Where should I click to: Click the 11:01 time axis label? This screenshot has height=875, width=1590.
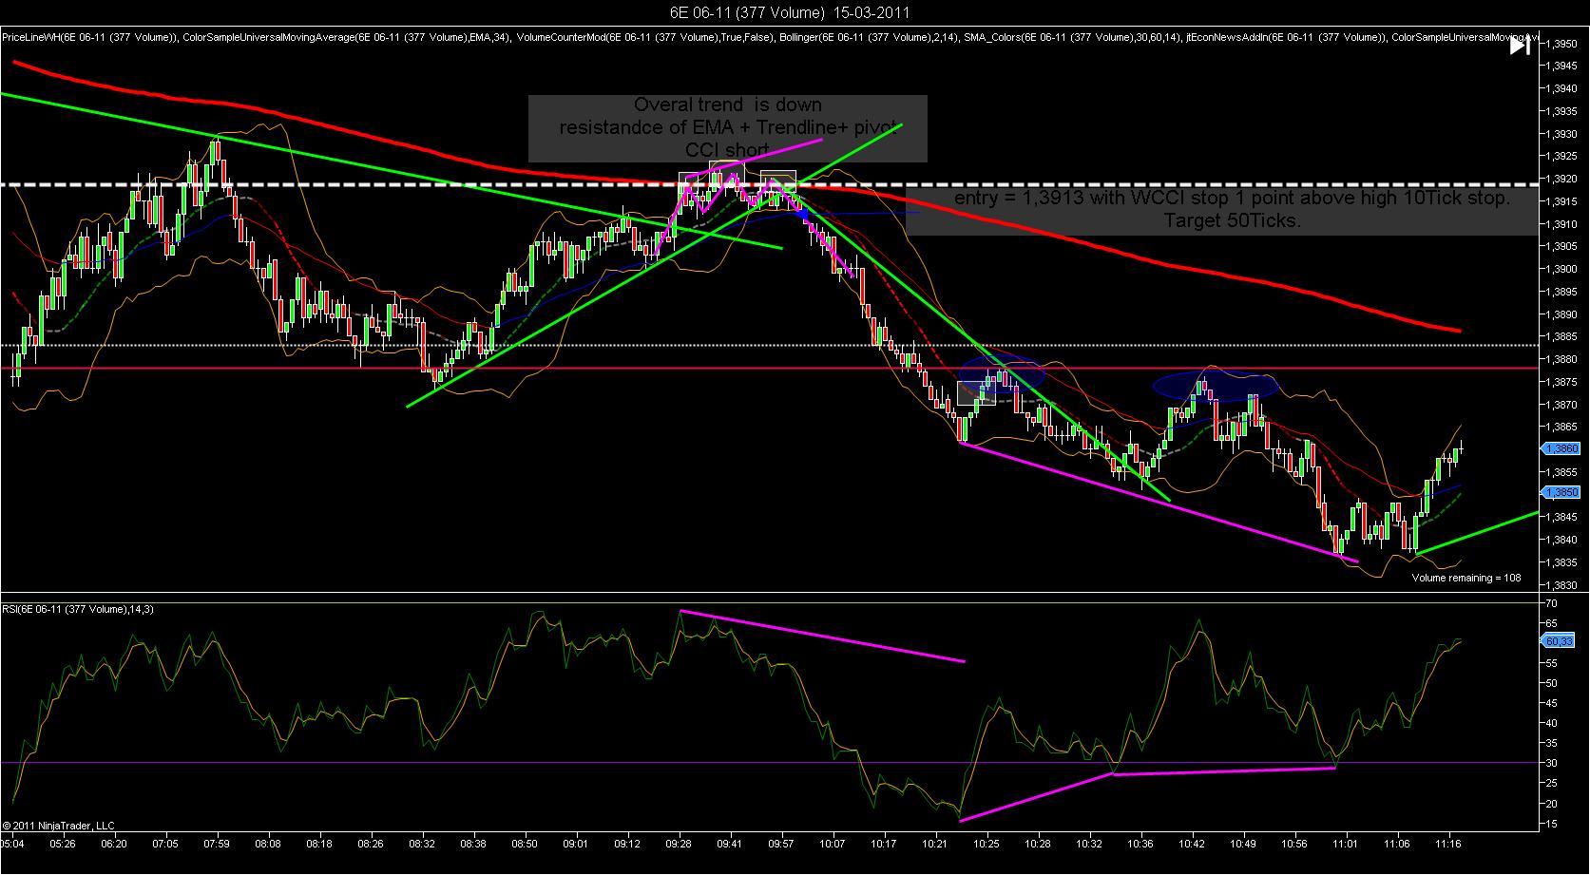[1345, 843]
